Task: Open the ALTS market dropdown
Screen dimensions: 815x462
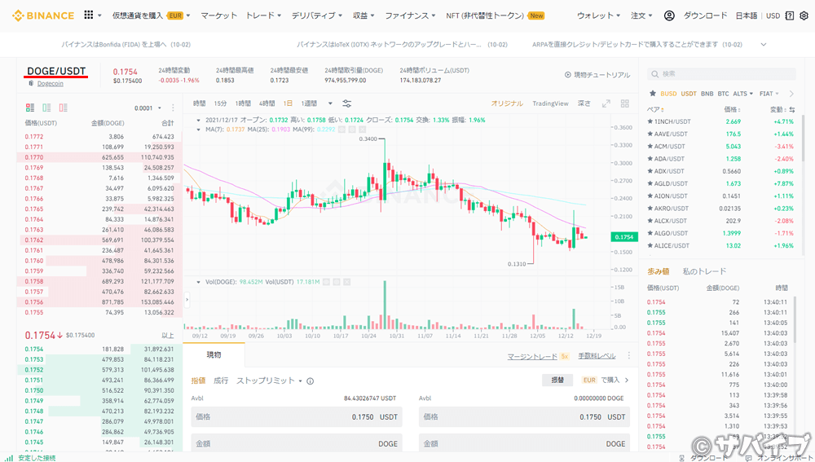Action: click(742, 94)
